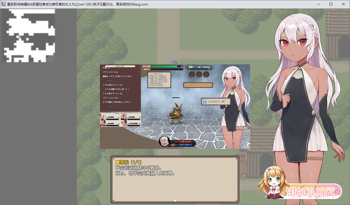The image size is (350, 205).
Task: Click the 教程 (1/1) tutorial heading
Action: click(129, 162)
